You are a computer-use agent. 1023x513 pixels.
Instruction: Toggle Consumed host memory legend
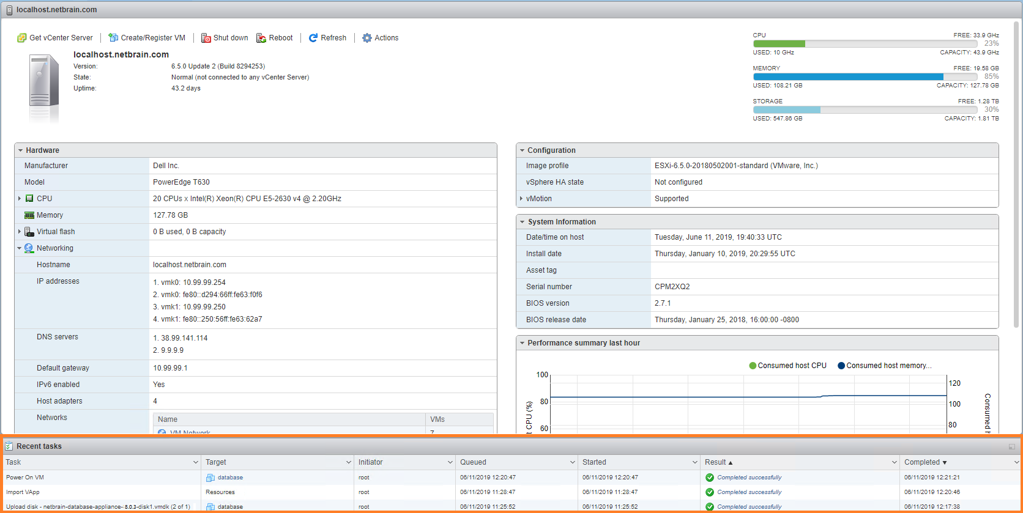[x=885, y=366]
